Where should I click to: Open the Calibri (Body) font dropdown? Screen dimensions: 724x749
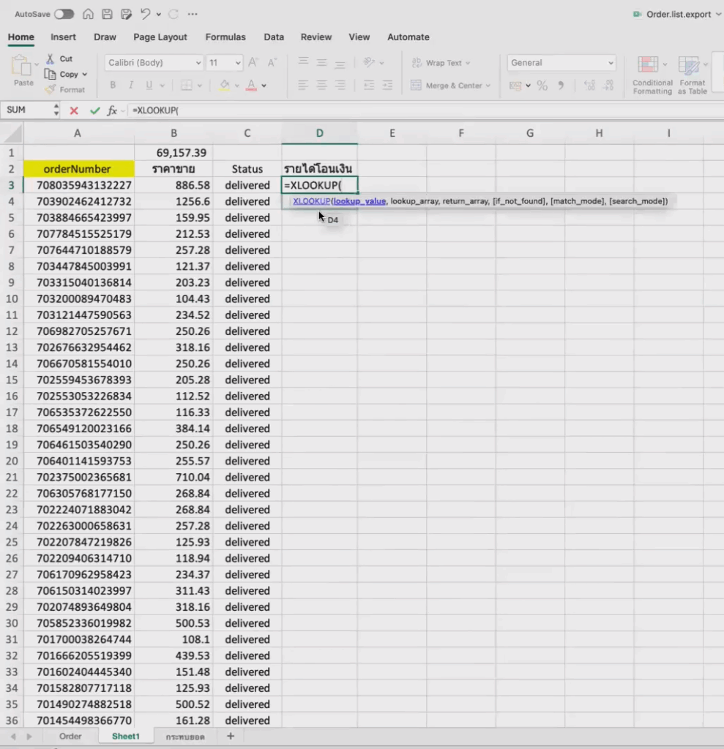[154, 63]
